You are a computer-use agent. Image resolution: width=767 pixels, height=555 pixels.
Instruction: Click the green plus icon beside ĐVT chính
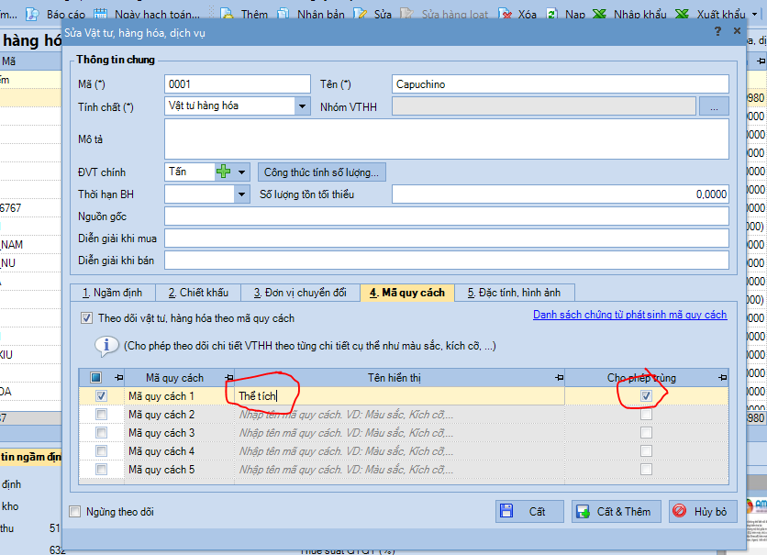(x=224, y=172)
